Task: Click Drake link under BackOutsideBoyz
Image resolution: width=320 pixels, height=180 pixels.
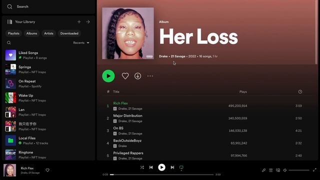Action: click(x=122, y=146)
